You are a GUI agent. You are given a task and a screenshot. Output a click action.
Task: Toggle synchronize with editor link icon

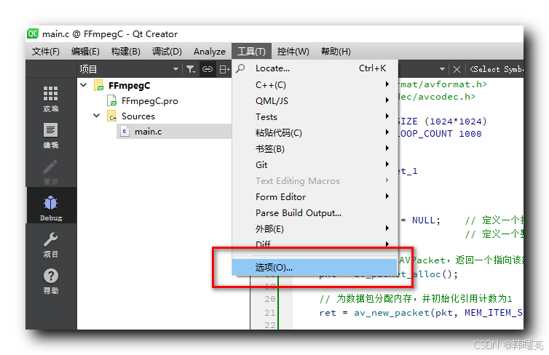pyautogui.click(x=208, y=69)
